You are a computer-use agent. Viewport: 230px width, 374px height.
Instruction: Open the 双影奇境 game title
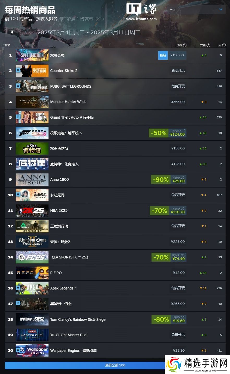[57, 55]
